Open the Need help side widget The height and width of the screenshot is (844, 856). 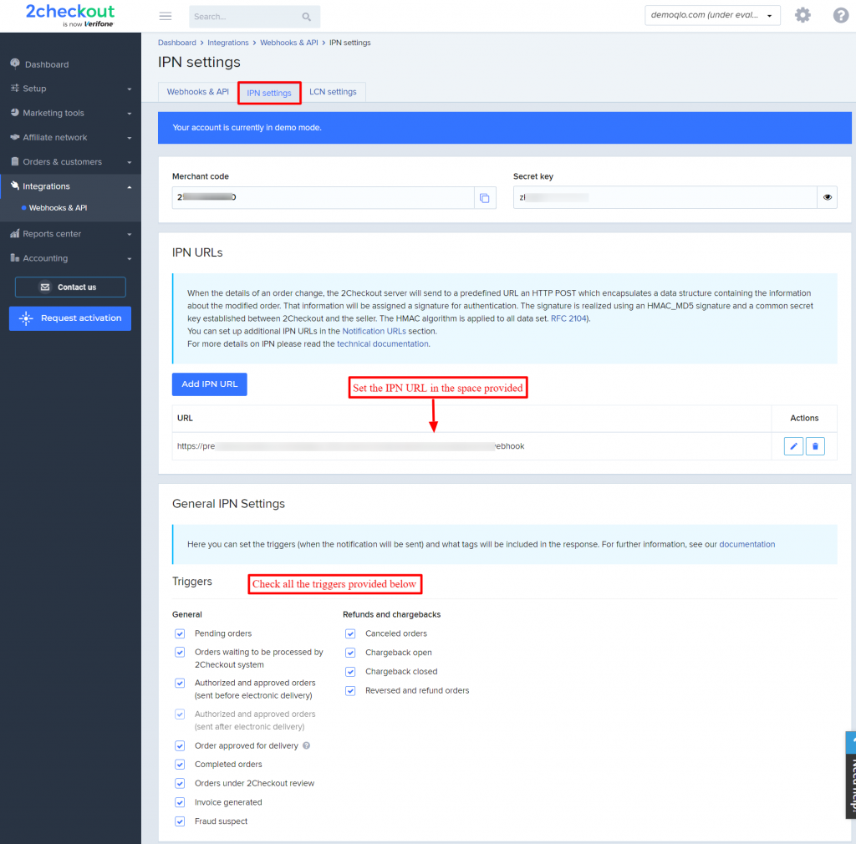850,775
